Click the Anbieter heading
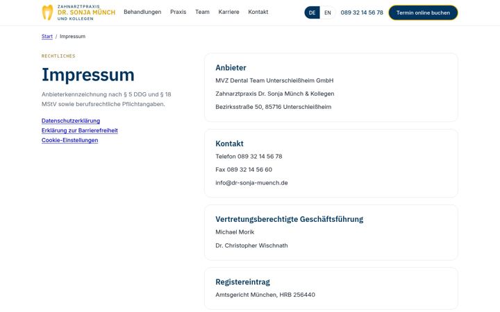Viewport: 500px width, 312px height. coord(231,68)
